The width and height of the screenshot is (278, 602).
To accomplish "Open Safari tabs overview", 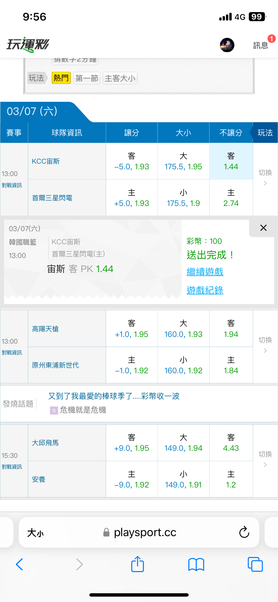I will 255,564.
